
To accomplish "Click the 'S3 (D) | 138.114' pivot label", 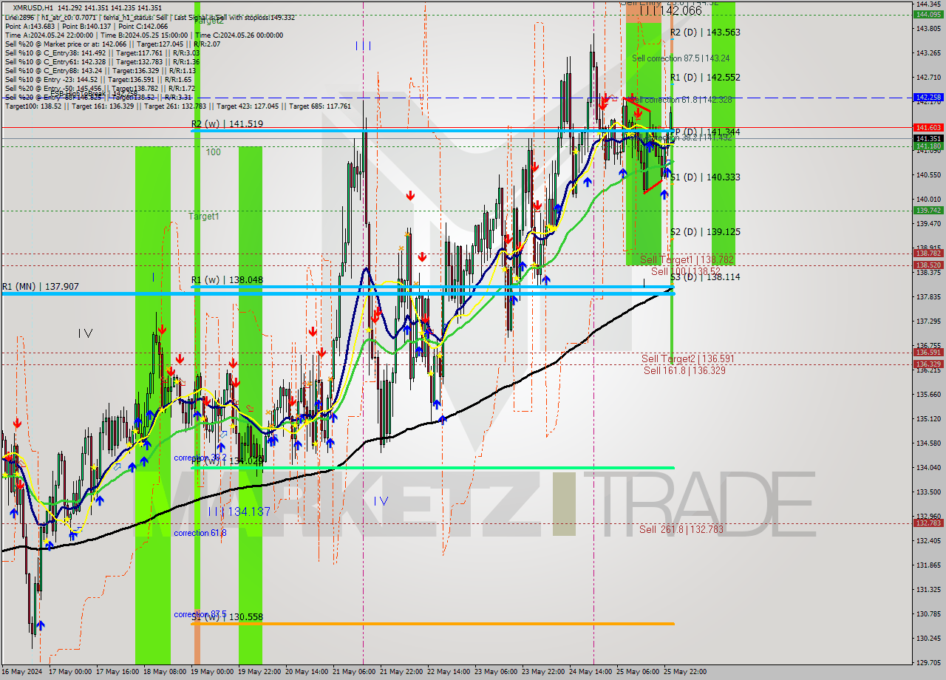I will coord(705,277).
